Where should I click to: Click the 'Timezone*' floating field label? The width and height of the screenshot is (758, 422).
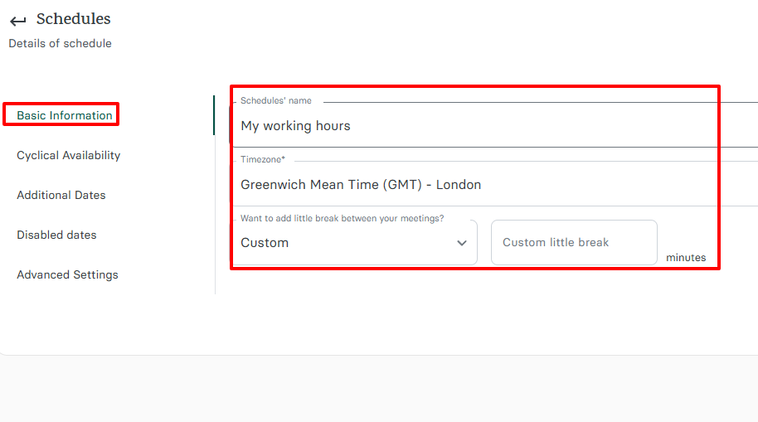[x=262, y=160]
